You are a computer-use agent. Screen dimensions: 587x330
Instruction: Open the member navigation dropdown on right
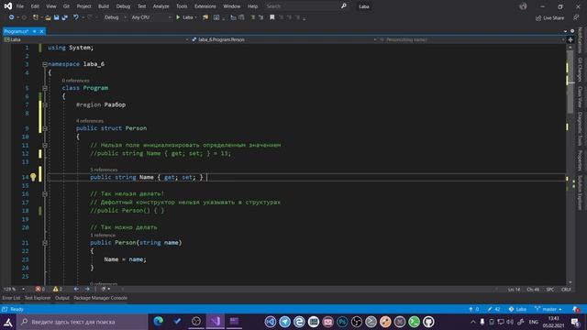471,39
